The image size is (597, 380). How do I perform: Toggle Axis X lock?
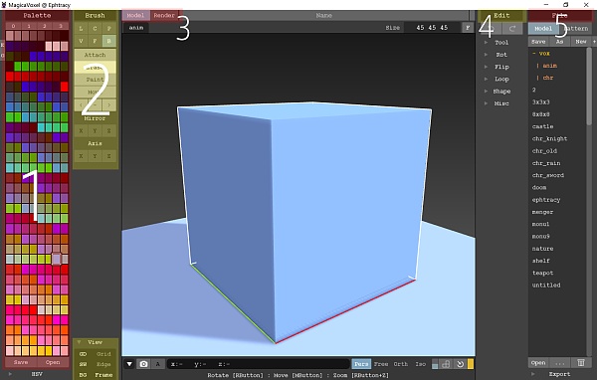(81, 156)
